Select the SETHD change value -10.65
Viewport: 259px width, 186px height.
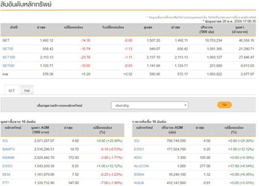pos(85,66)
